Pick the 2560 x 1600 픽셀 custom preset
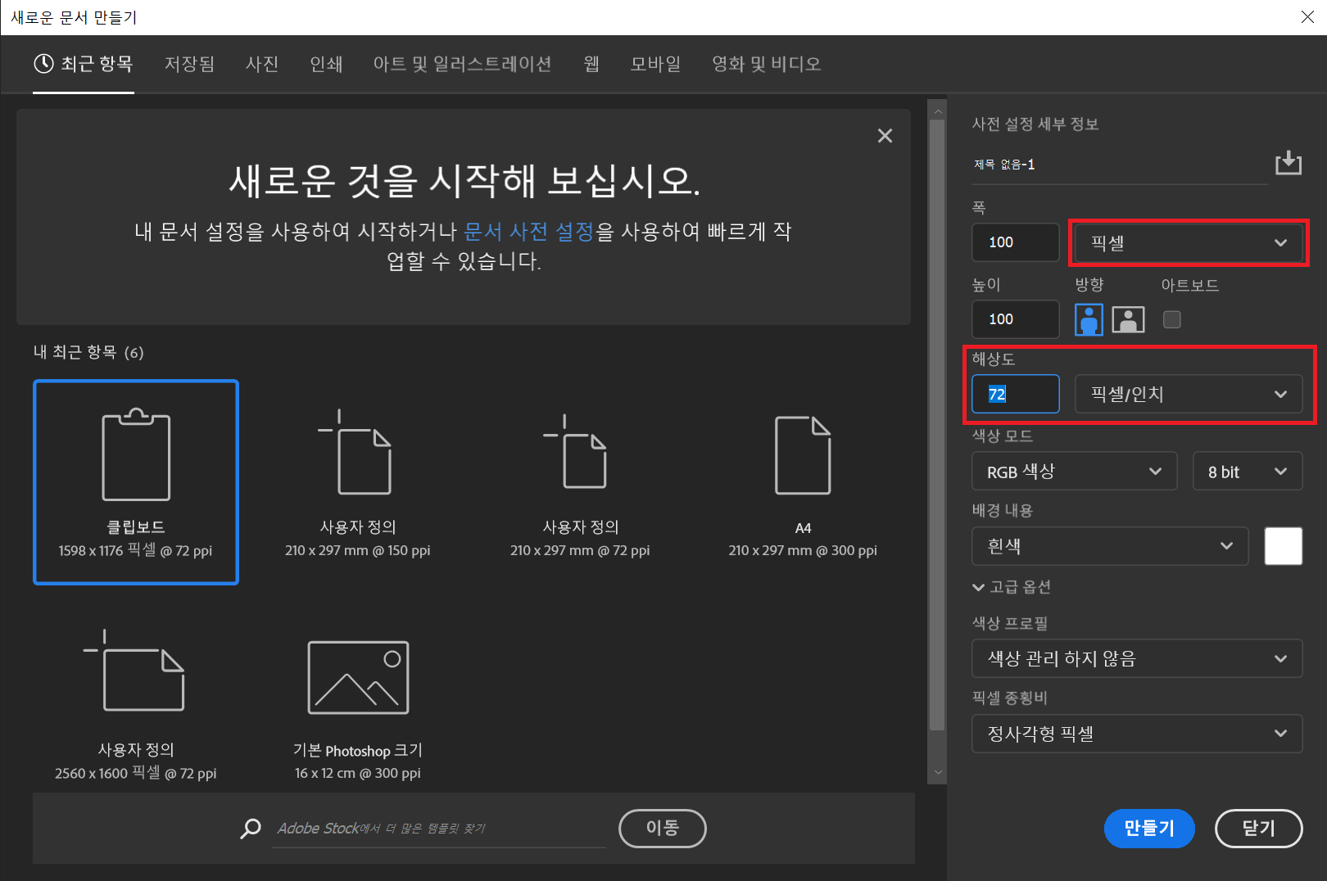This screenshot has width=1327, height=881. click(136, 704)
